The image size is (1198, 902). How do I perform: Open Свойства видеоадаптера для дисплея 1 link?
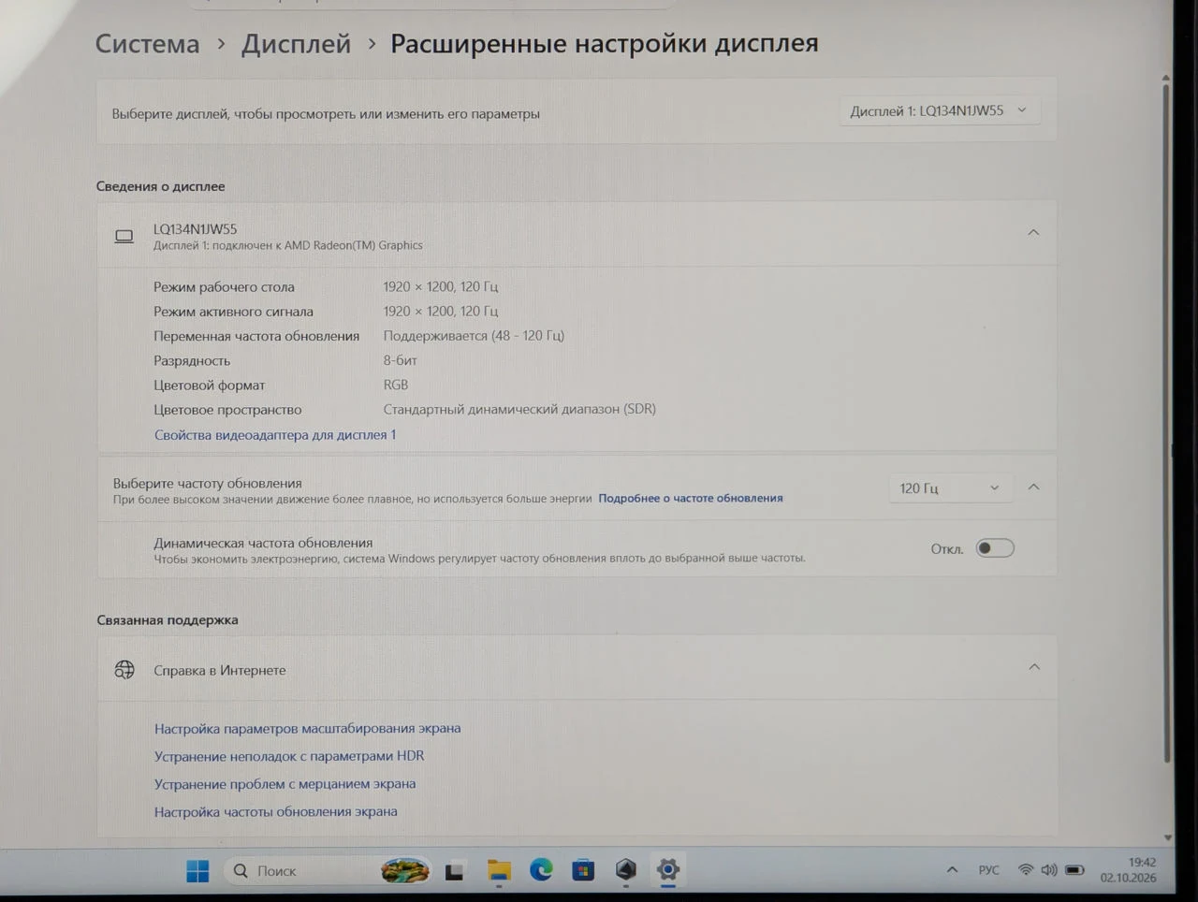coord(275,435)
